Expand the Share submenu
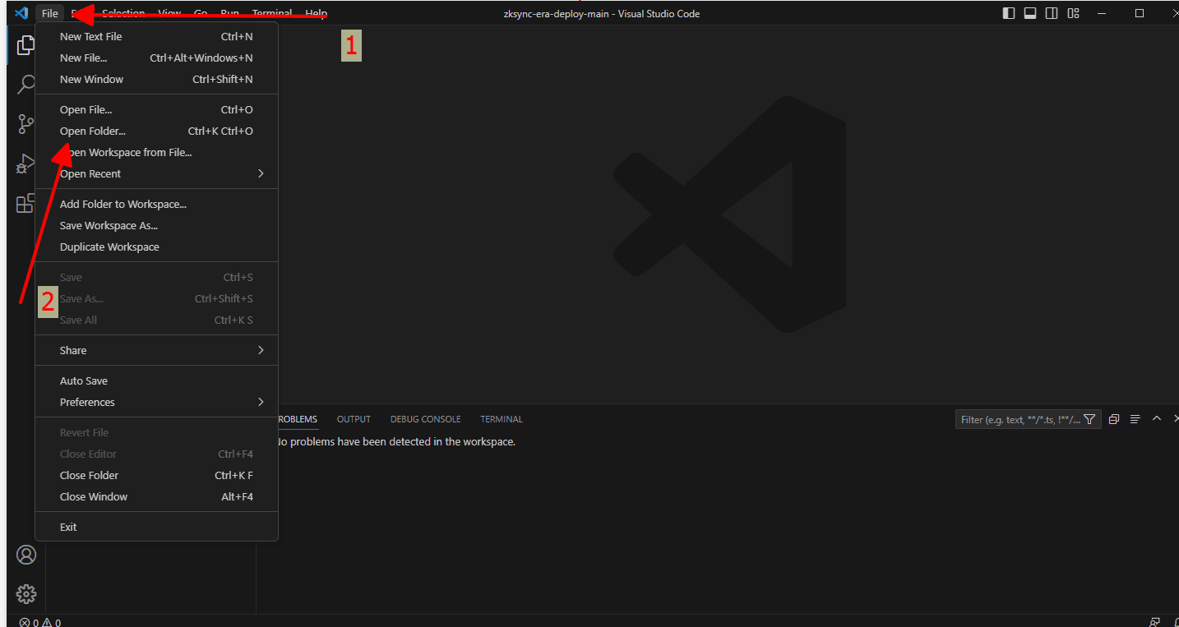This screenshot has width=1179, height=627. point(156,350)
